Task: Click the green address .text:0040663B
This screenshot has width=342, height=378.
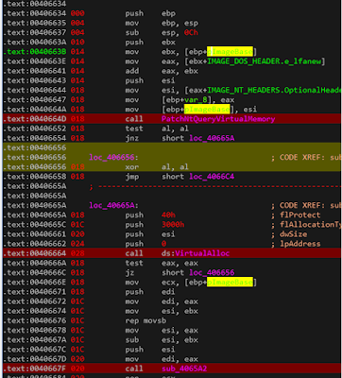Action: (35, 51)
